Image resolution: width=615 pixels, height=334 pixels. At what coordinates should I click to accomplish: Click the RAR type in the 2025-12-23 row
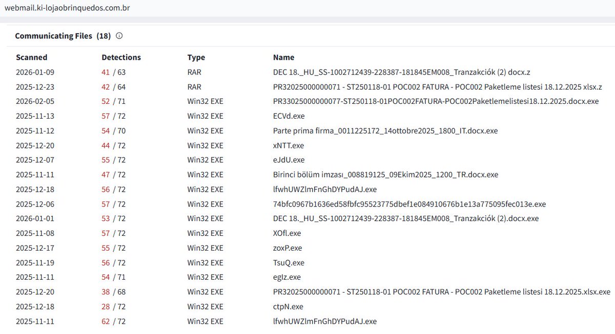pyautogui.click(x=194, y=86)
